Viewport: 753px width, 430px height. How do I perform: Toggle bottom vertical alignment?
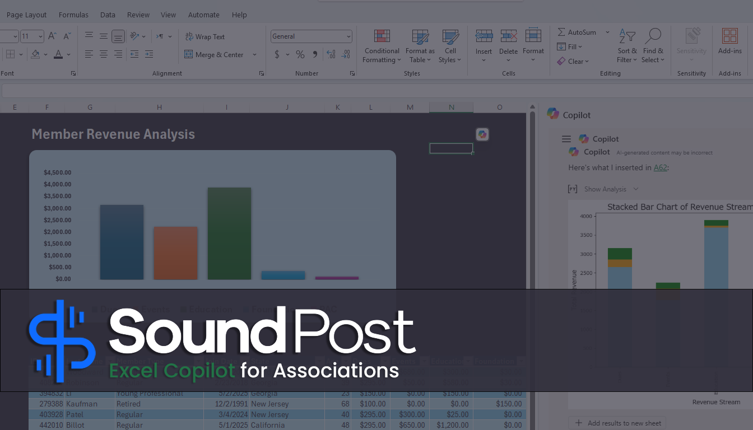click(x=118, y=36)
